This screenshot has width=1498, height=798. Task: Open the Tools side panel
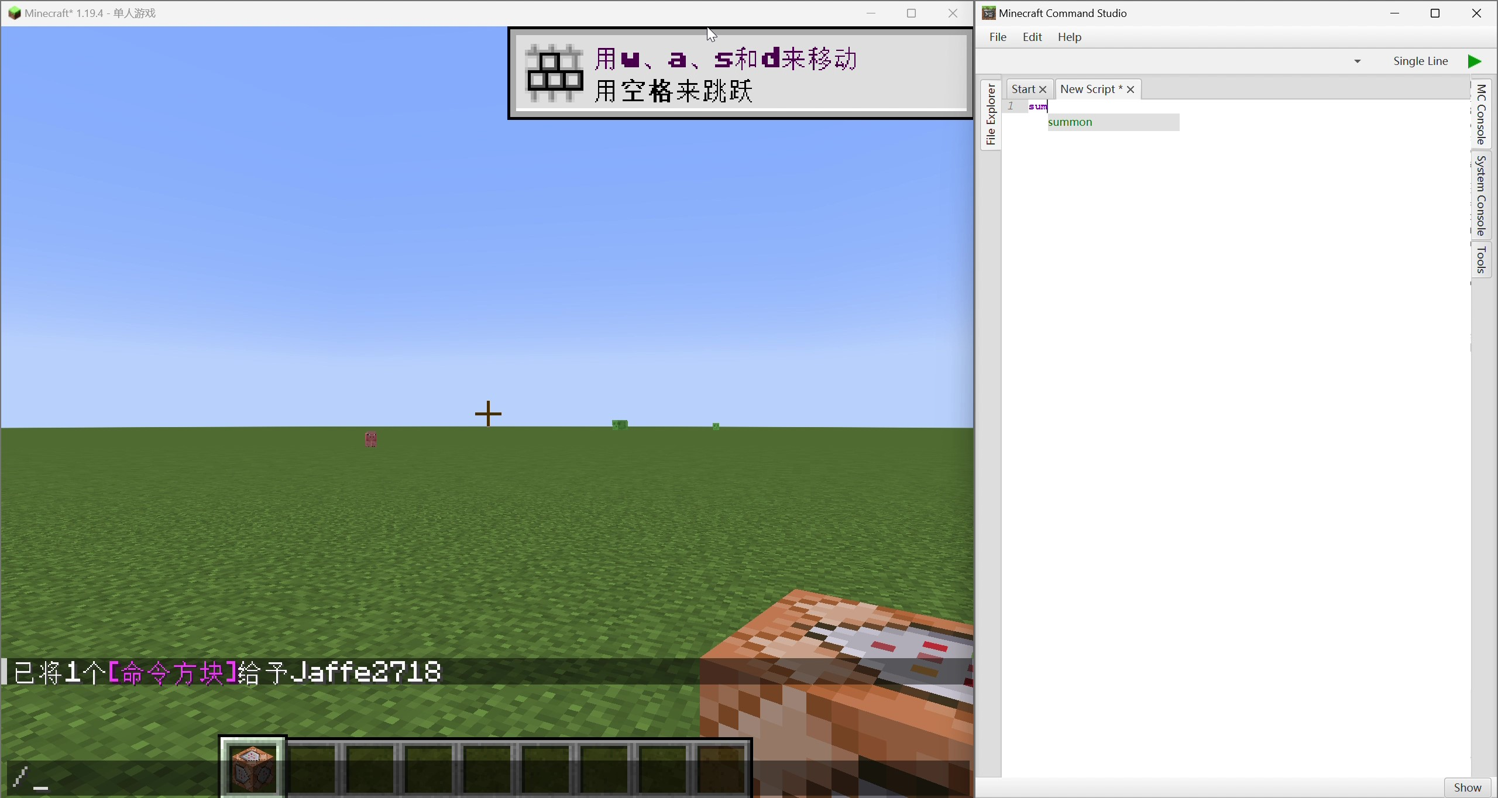point(1481,260)
